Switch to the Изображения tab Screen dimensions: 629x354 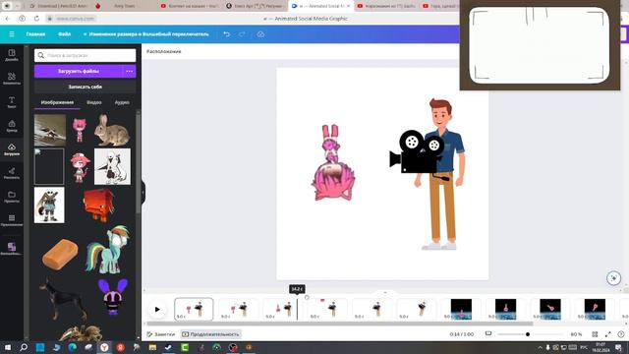(x=57, y=102)
